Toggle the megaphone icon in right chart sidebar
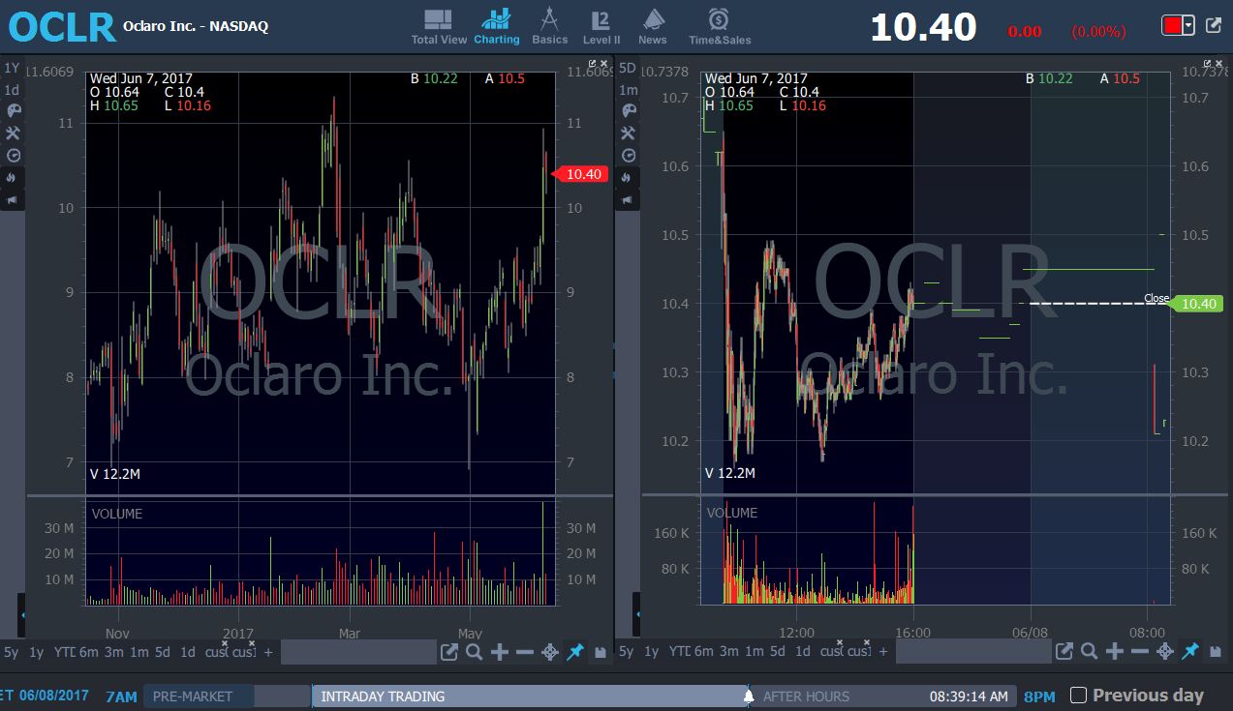Viewport: 1233px width, 711px height. tap(629, 200)
